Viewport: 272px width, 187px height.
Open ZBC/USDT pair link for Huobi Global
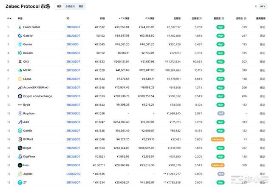[x=73, y=27]
